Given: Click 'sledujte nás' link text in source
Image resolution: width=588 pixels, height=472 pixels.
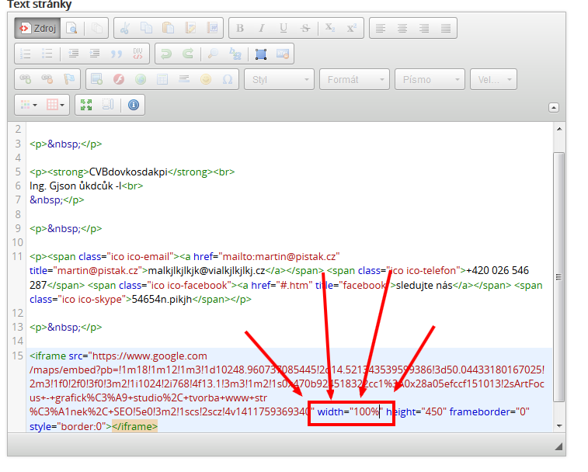Looking at the screenshot, I should tap(424, 286).
